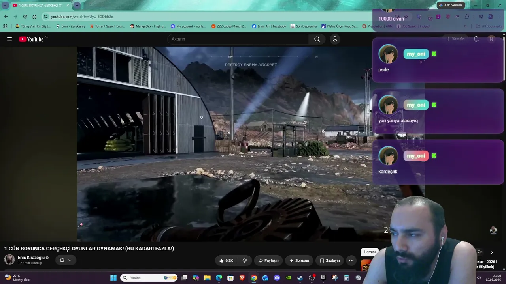Click the Soruşun ask button
This screenshot has width=506, height=284.
(x=299, y=260)
